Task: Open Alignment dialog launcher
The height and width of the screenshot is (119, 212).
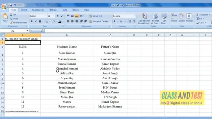Action: 109,26
